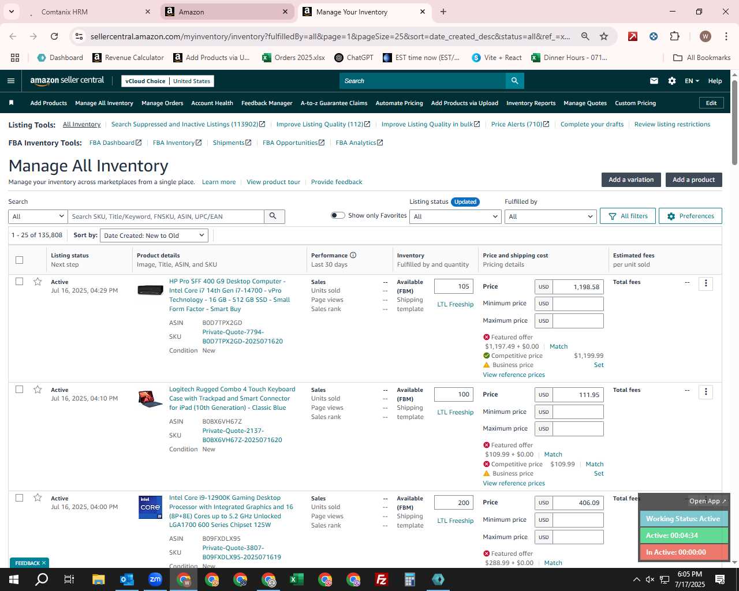Click the Add a variation button

click(x=631, y=179)
